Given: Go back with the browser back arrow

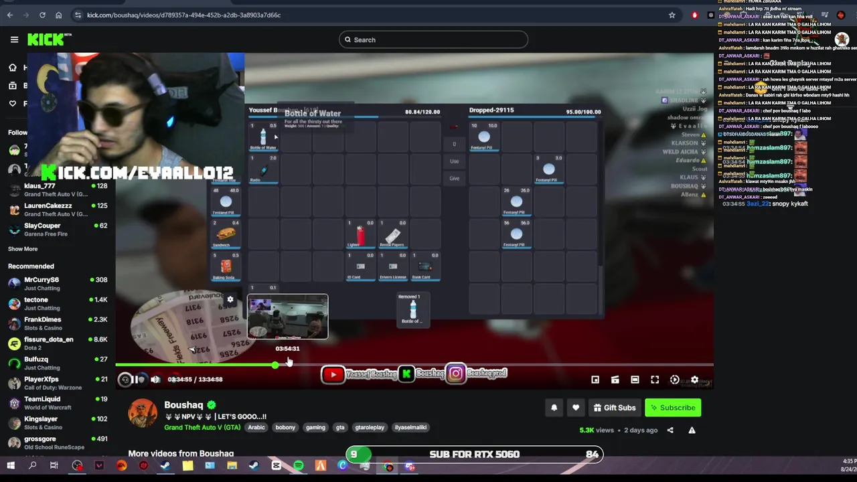Looking at the screenshot, I should tap(9, 15).
